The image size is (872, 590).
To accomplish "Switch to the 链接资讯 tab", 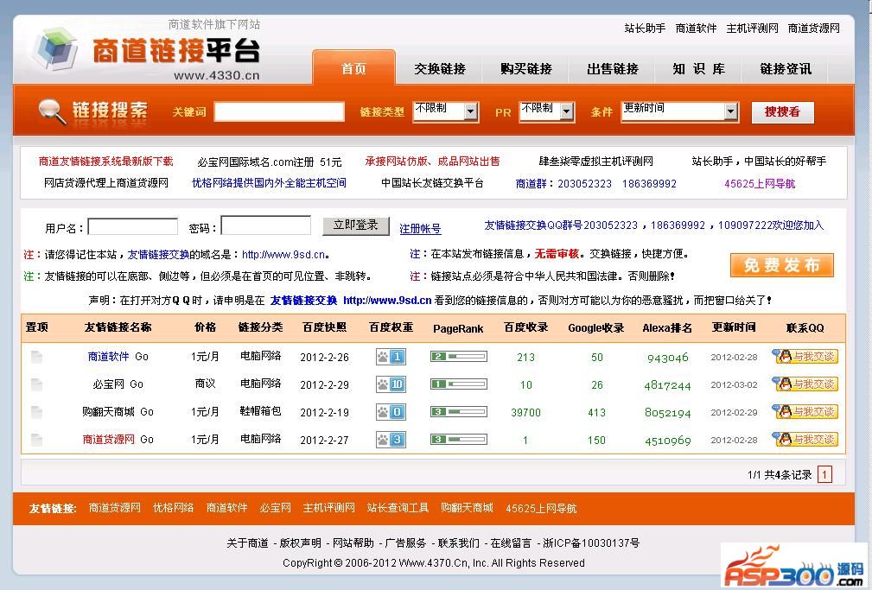I will pos(786,68).
